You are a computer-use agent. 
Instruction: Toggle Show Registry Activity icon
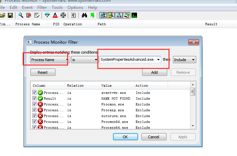[x=103, y=15]
